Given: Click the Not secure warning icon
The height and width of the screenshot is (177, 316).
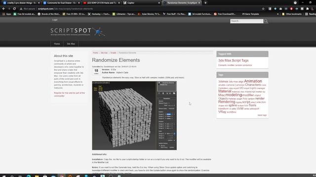Looking at the screenshot, I should click(21, 9).
